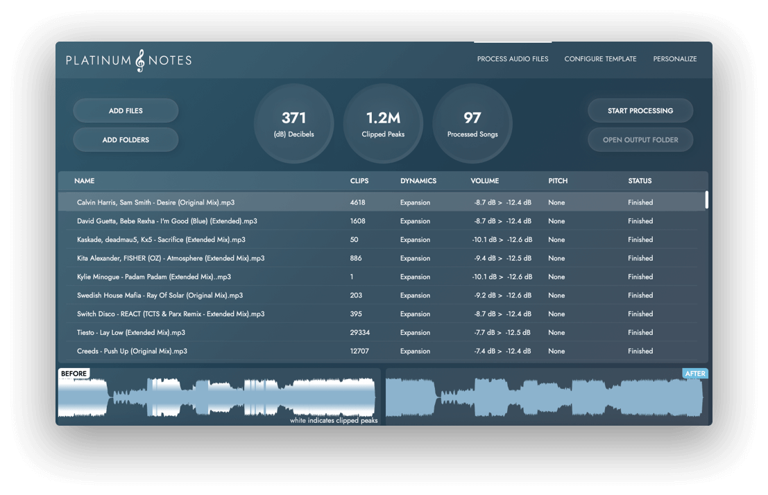Viewport: 768px width, 495px height.
Task: Click the track list scrollbar thumb
Action: point(706,200)
